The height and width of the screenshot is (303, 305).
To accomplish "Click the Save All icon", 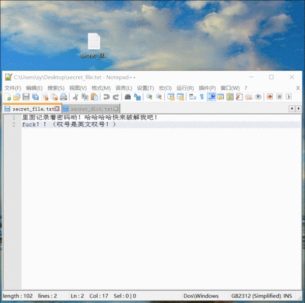I will click(x=36, y=97).
